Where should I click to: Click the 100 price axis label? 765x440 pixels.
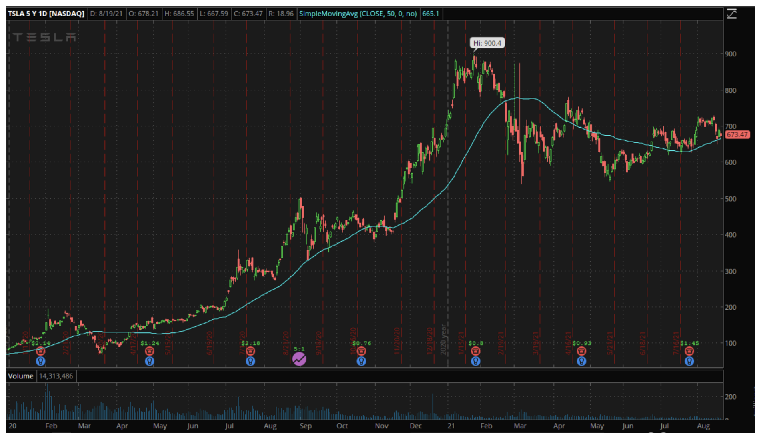[731, 343]
